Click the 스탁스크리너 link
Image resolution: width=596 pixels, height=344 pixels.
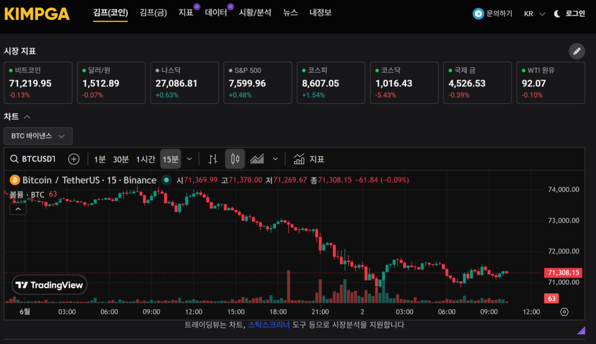click(269, 325)
